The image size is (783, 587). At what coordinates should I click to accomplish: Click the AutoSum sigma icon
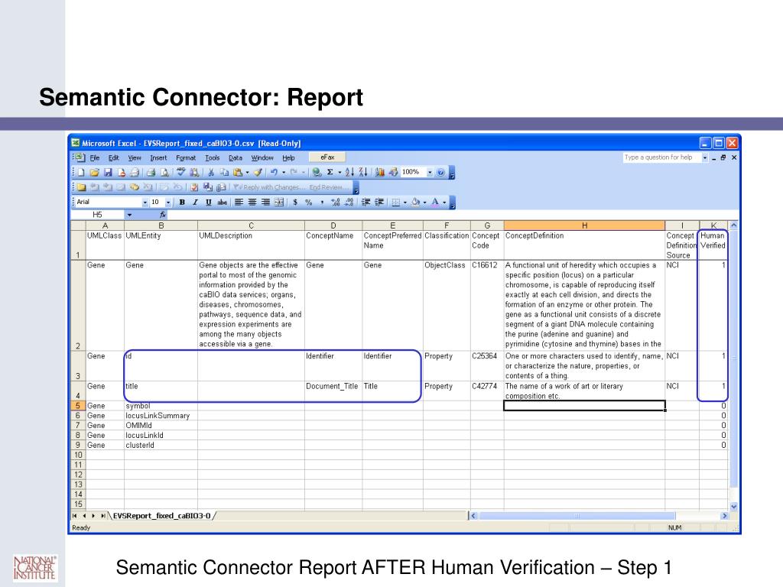coord(330,172)
